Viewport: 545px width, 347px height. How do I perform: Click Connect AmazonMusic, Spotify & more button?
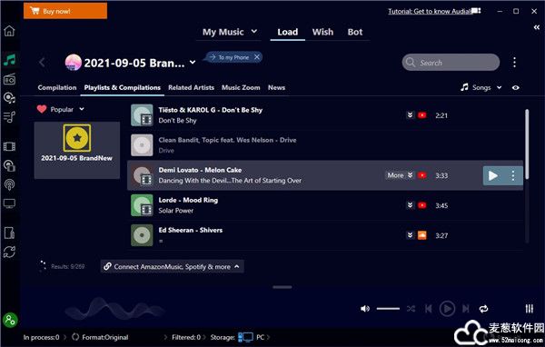tap(172, 267)
